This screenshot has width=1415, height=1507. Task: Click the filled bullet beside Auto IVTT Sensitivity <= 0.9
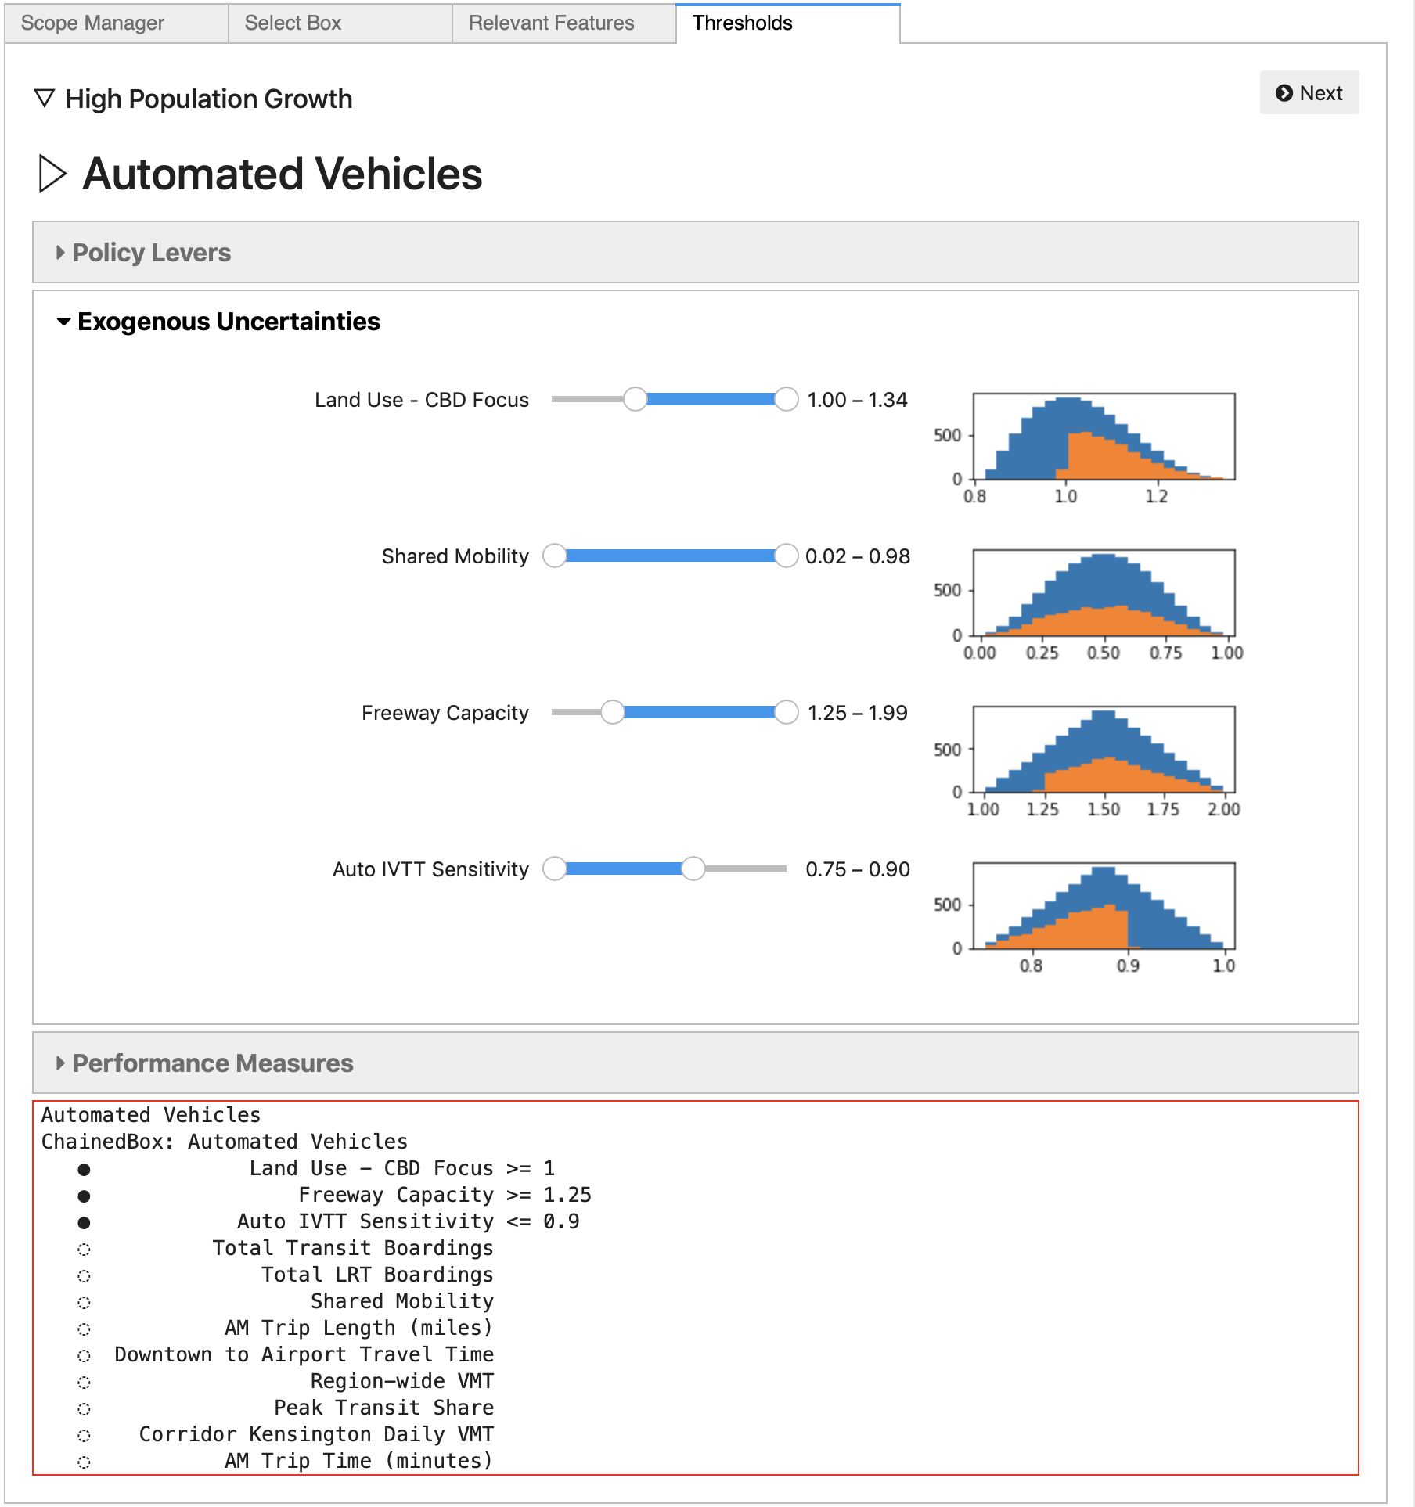point(85,1223)
